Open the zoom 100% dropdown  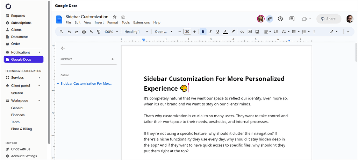(111, 32)
